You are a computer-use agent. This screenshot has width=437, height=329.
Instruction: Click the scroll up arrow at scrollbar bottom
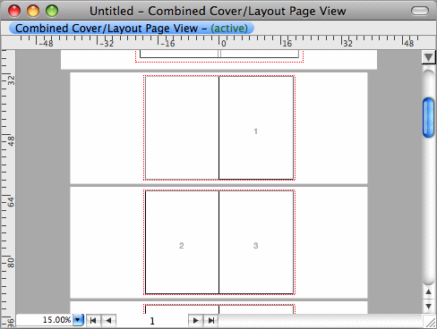428,292
